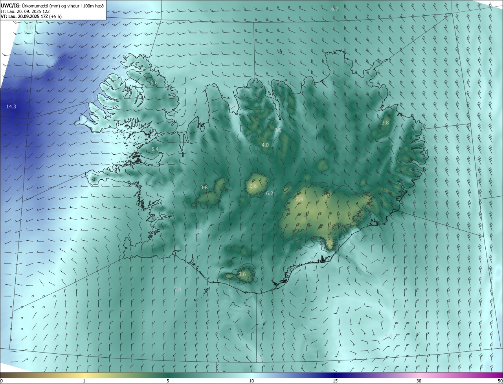Click the 2.7 value label
Viewport: 503px width, 384px height.
(x=329, y=244)
